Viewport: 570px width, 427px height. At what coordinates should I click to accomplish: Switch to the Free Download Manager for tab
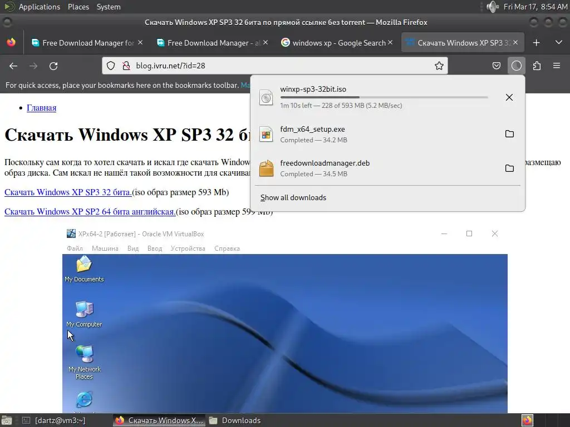click(86, 43)
